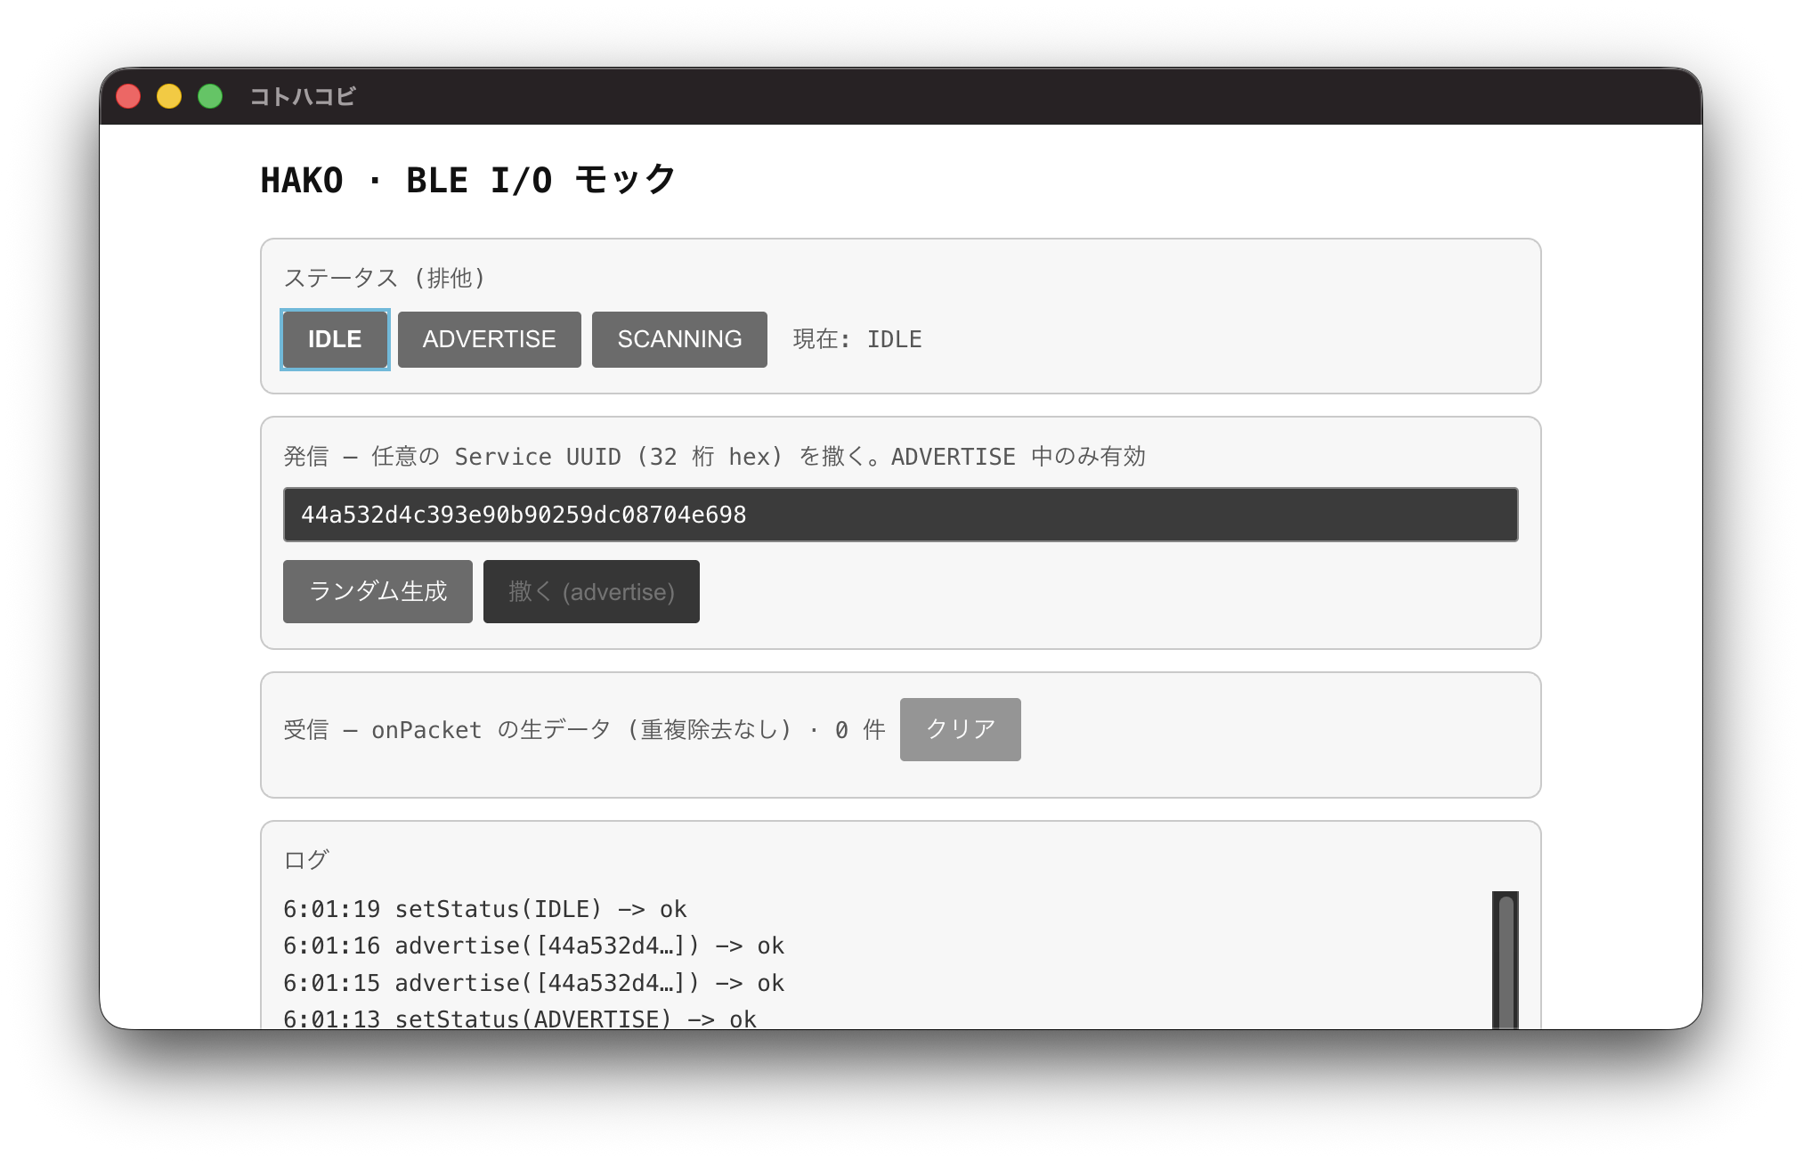This screenshot has width=1802, height=1161.
Task: Select the IDLE status button
Action: point(335,339)
